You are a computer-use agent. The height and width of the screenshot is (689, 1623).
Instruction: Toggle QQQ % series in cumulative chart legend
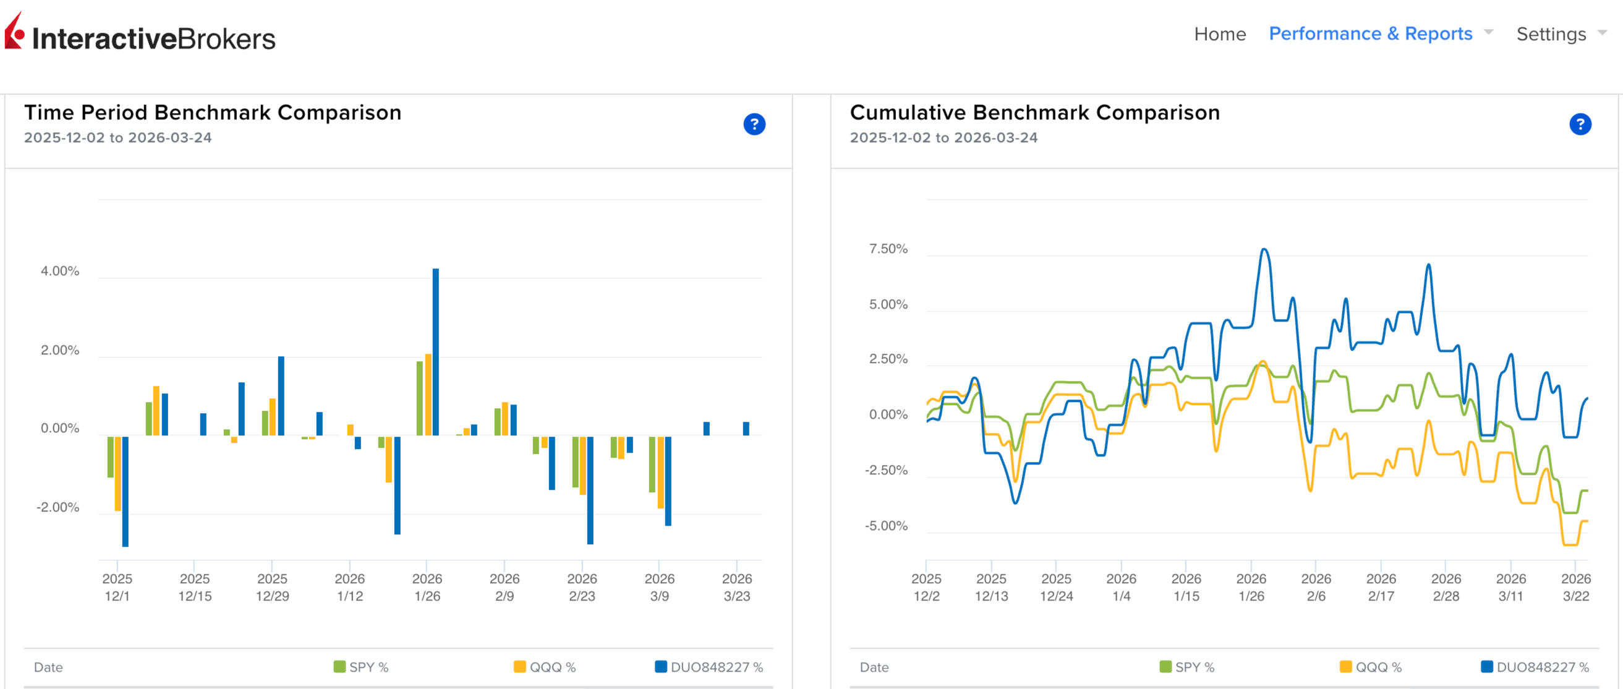pos(1378,667)
